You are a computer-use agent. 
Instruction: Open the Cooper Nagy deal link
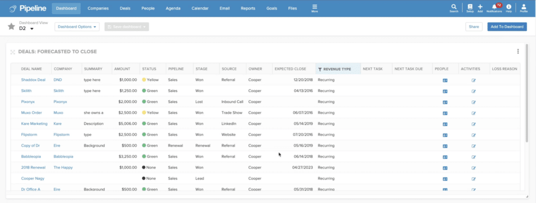33,178
